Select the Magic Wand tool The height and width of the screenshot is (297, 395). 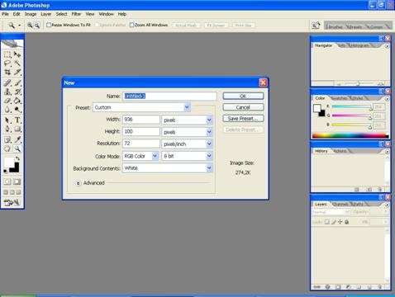pos(17,64)
